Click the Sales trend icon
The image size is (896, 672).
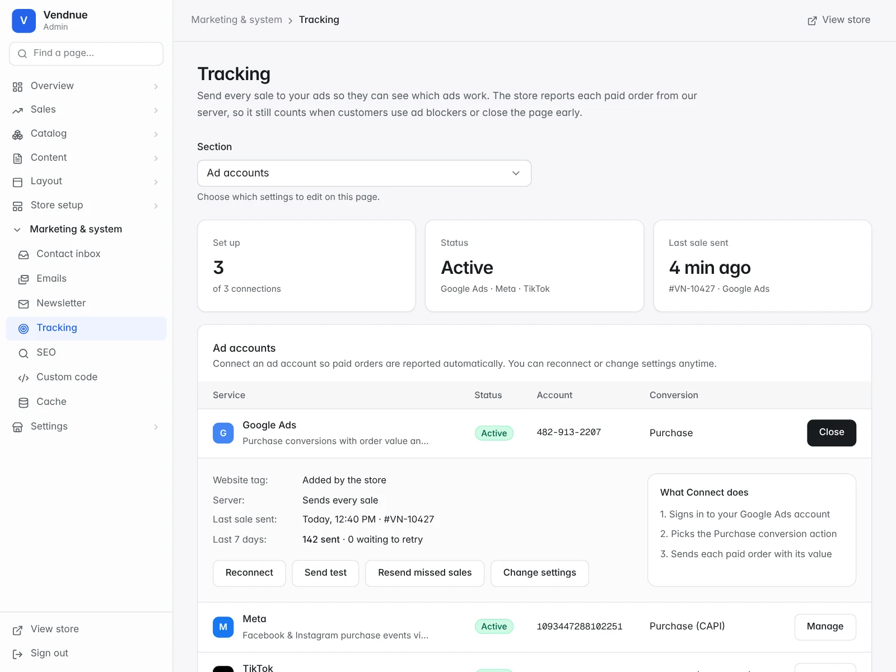tap(17, 110)
